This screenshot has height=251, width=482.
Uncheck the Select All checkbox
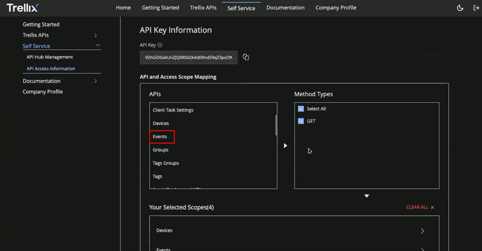pos(301,109)
